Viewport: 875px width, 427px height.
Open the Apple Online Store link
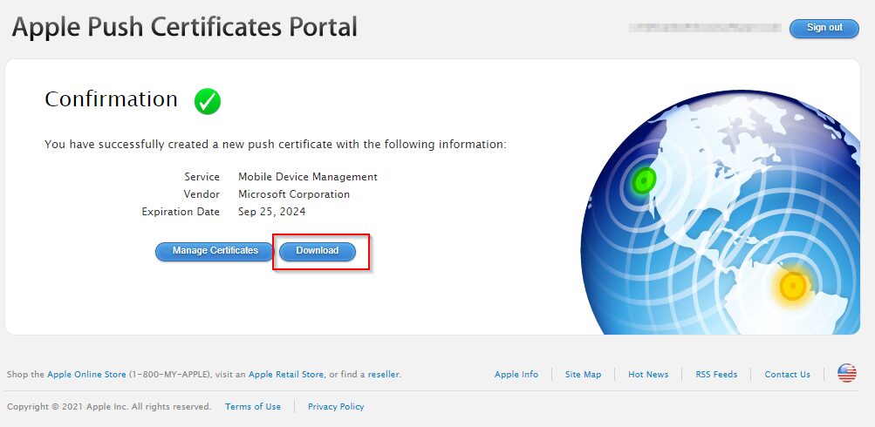[x=86, y=375]
